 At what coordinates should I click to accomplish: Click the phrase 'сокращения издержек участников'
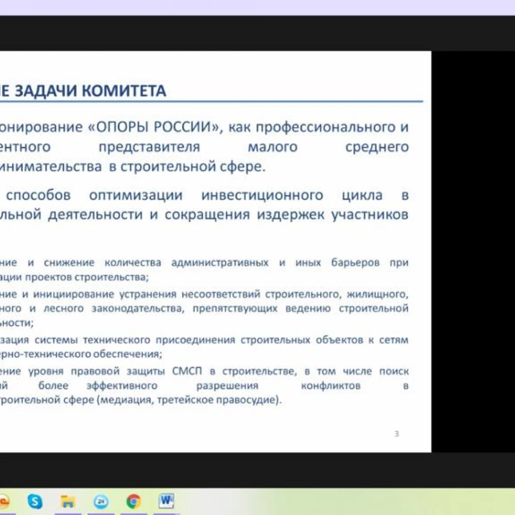click(286, 214)
